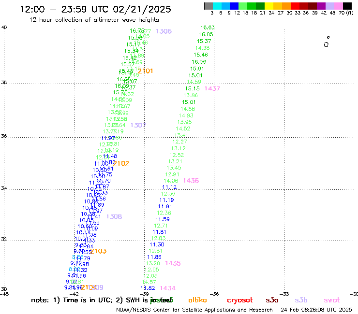This screenshot has width=358, height=314.
Task: Click the chart title with the date 02/21/2025
Action: tap(95, 9)
